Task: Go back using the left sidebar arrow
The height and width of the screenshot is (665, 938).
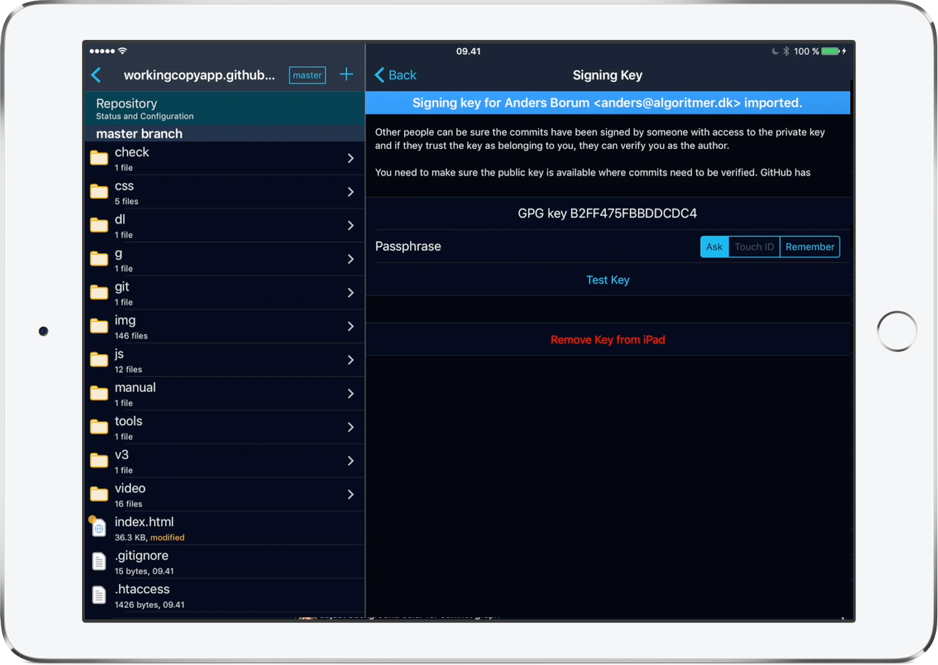Action: point(97,75)
